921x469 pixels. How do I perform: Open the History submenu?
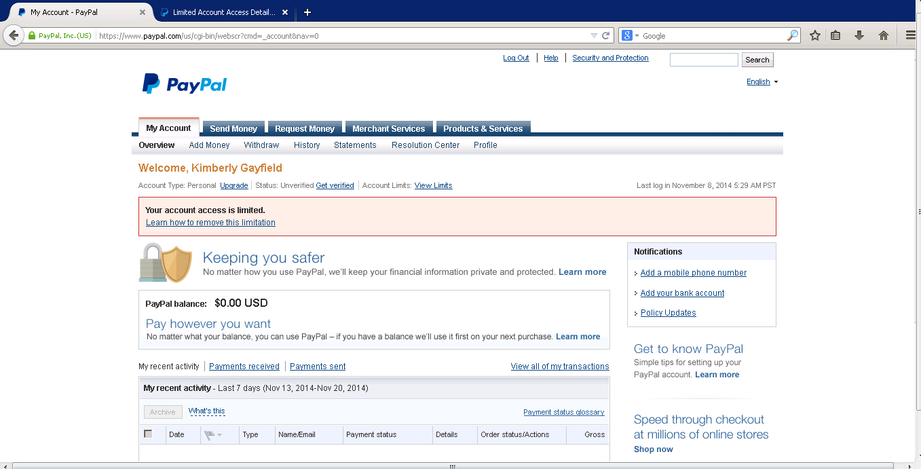click(307, 145)
